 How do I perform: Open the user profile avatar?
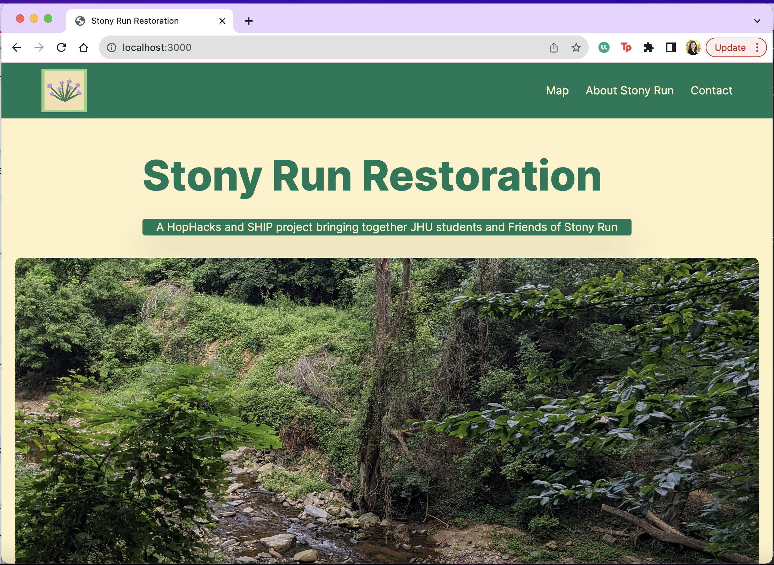point(693,47)
